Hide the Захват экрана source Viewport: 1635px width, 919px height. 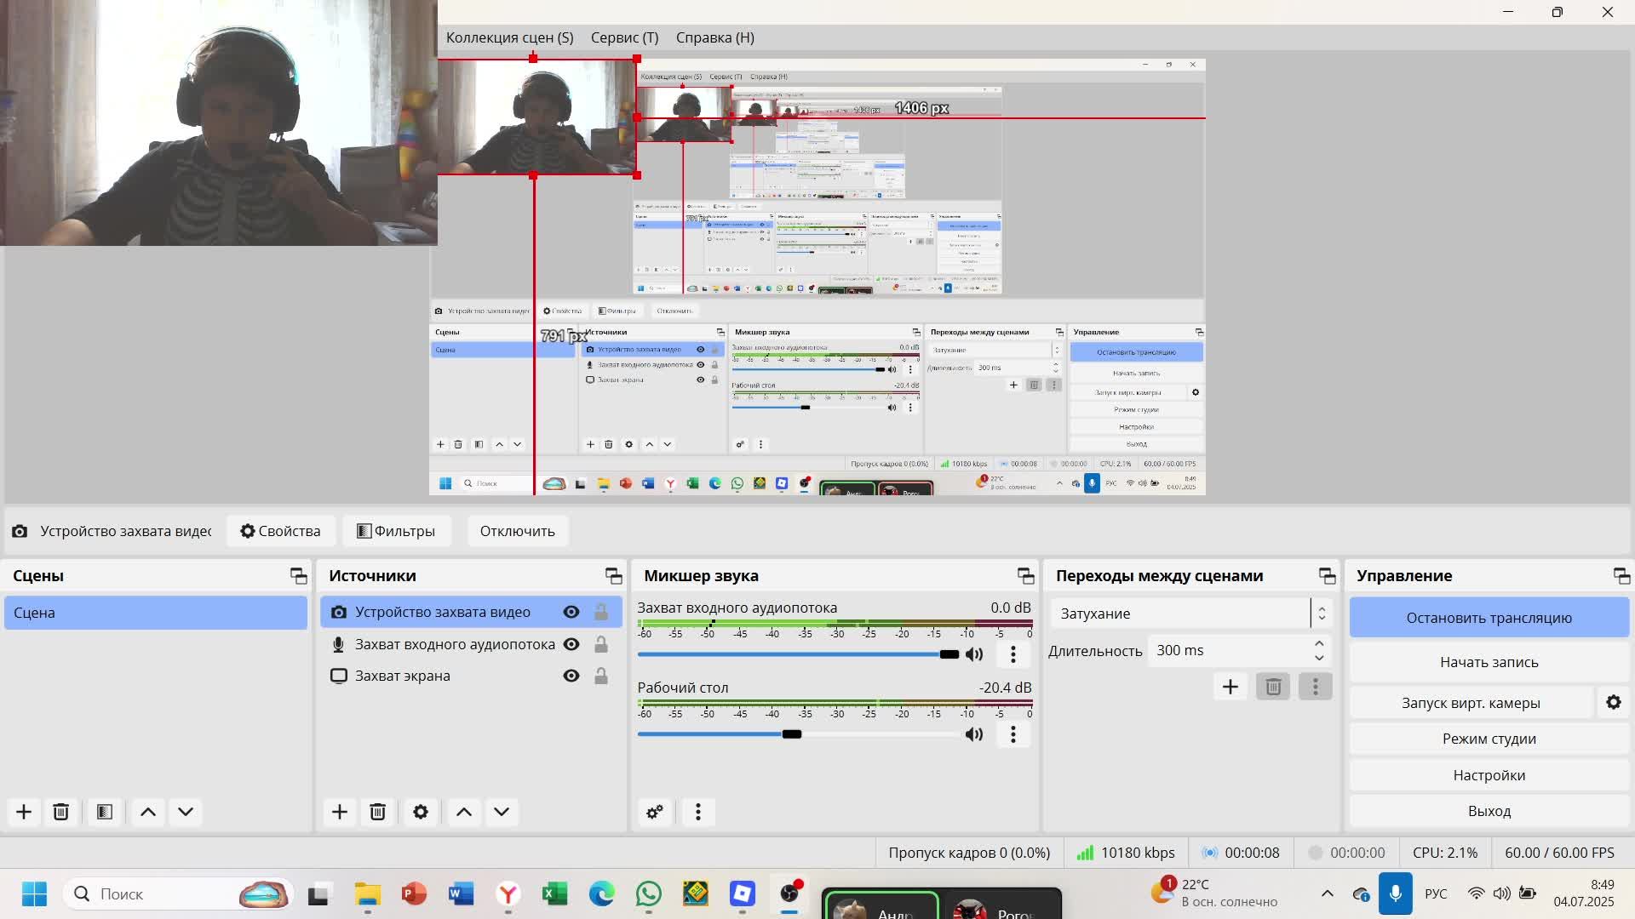point(571,676)
